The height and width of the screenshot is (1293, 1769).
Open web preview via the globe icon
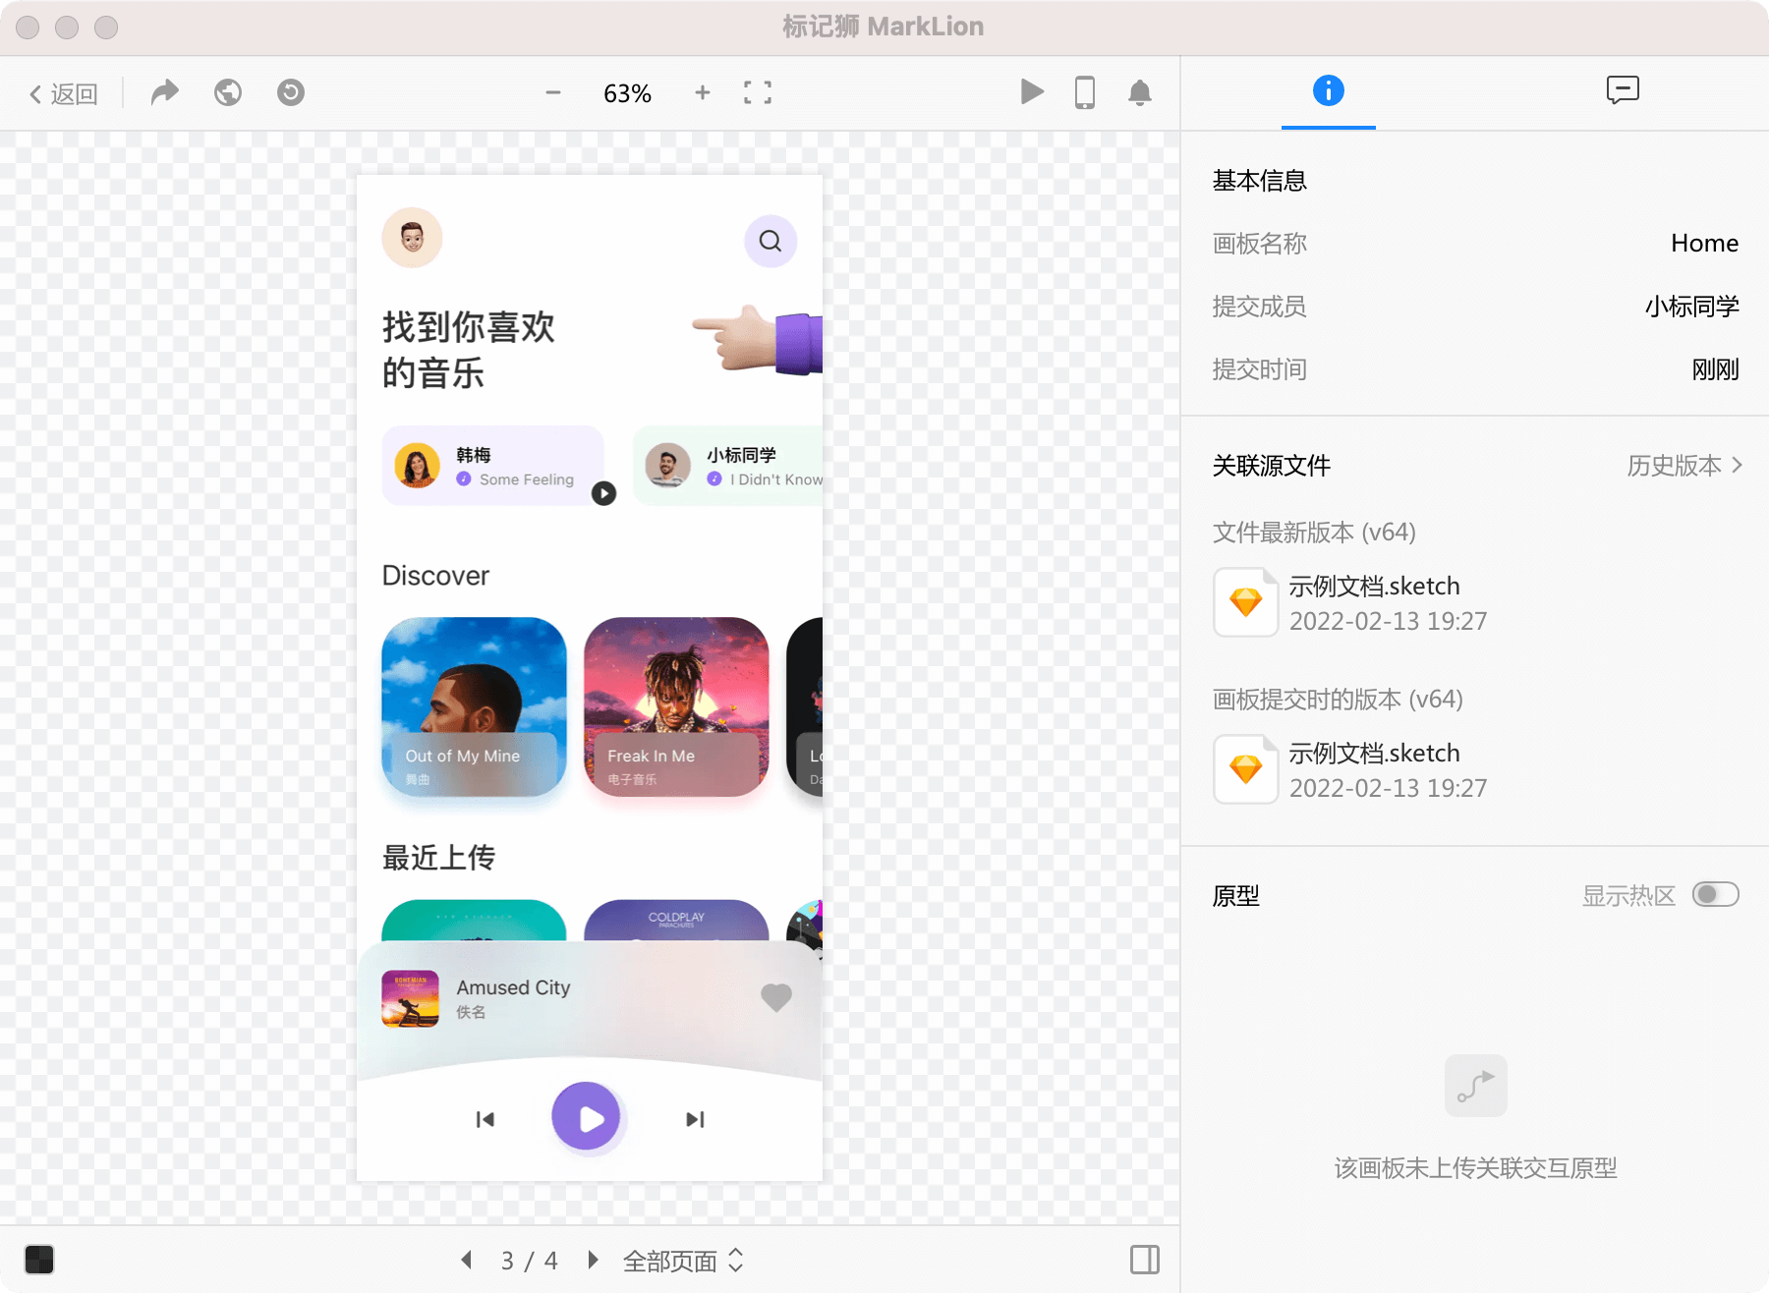(x=227, y=92)
